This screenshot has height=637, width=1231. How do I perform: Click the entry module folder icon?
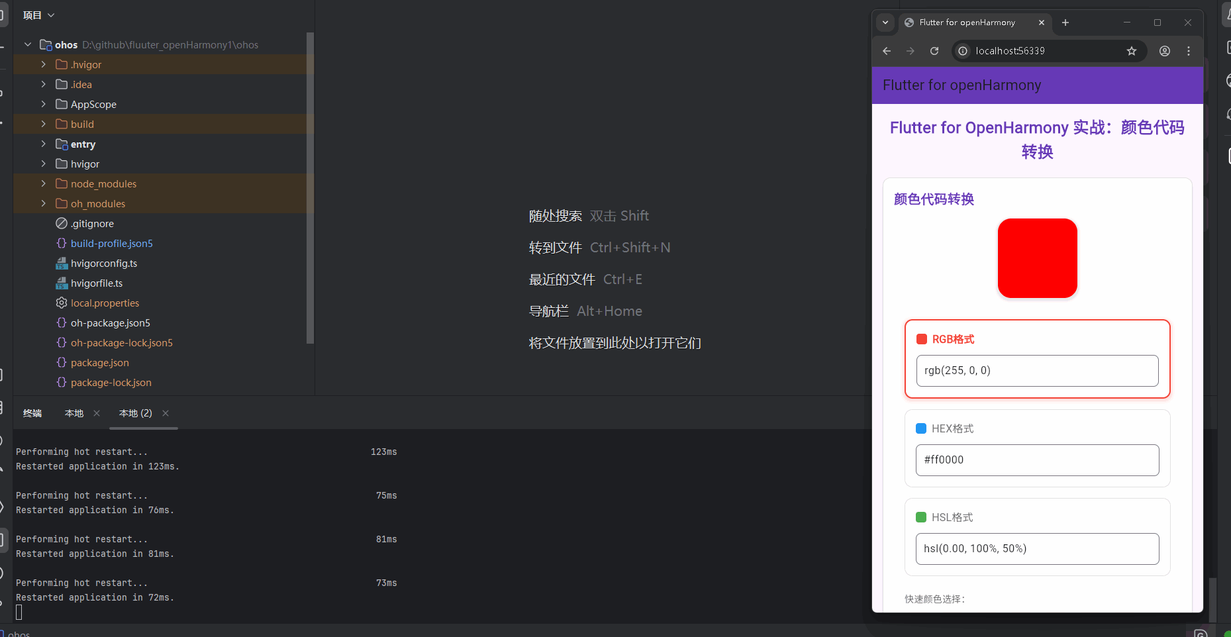62,144
